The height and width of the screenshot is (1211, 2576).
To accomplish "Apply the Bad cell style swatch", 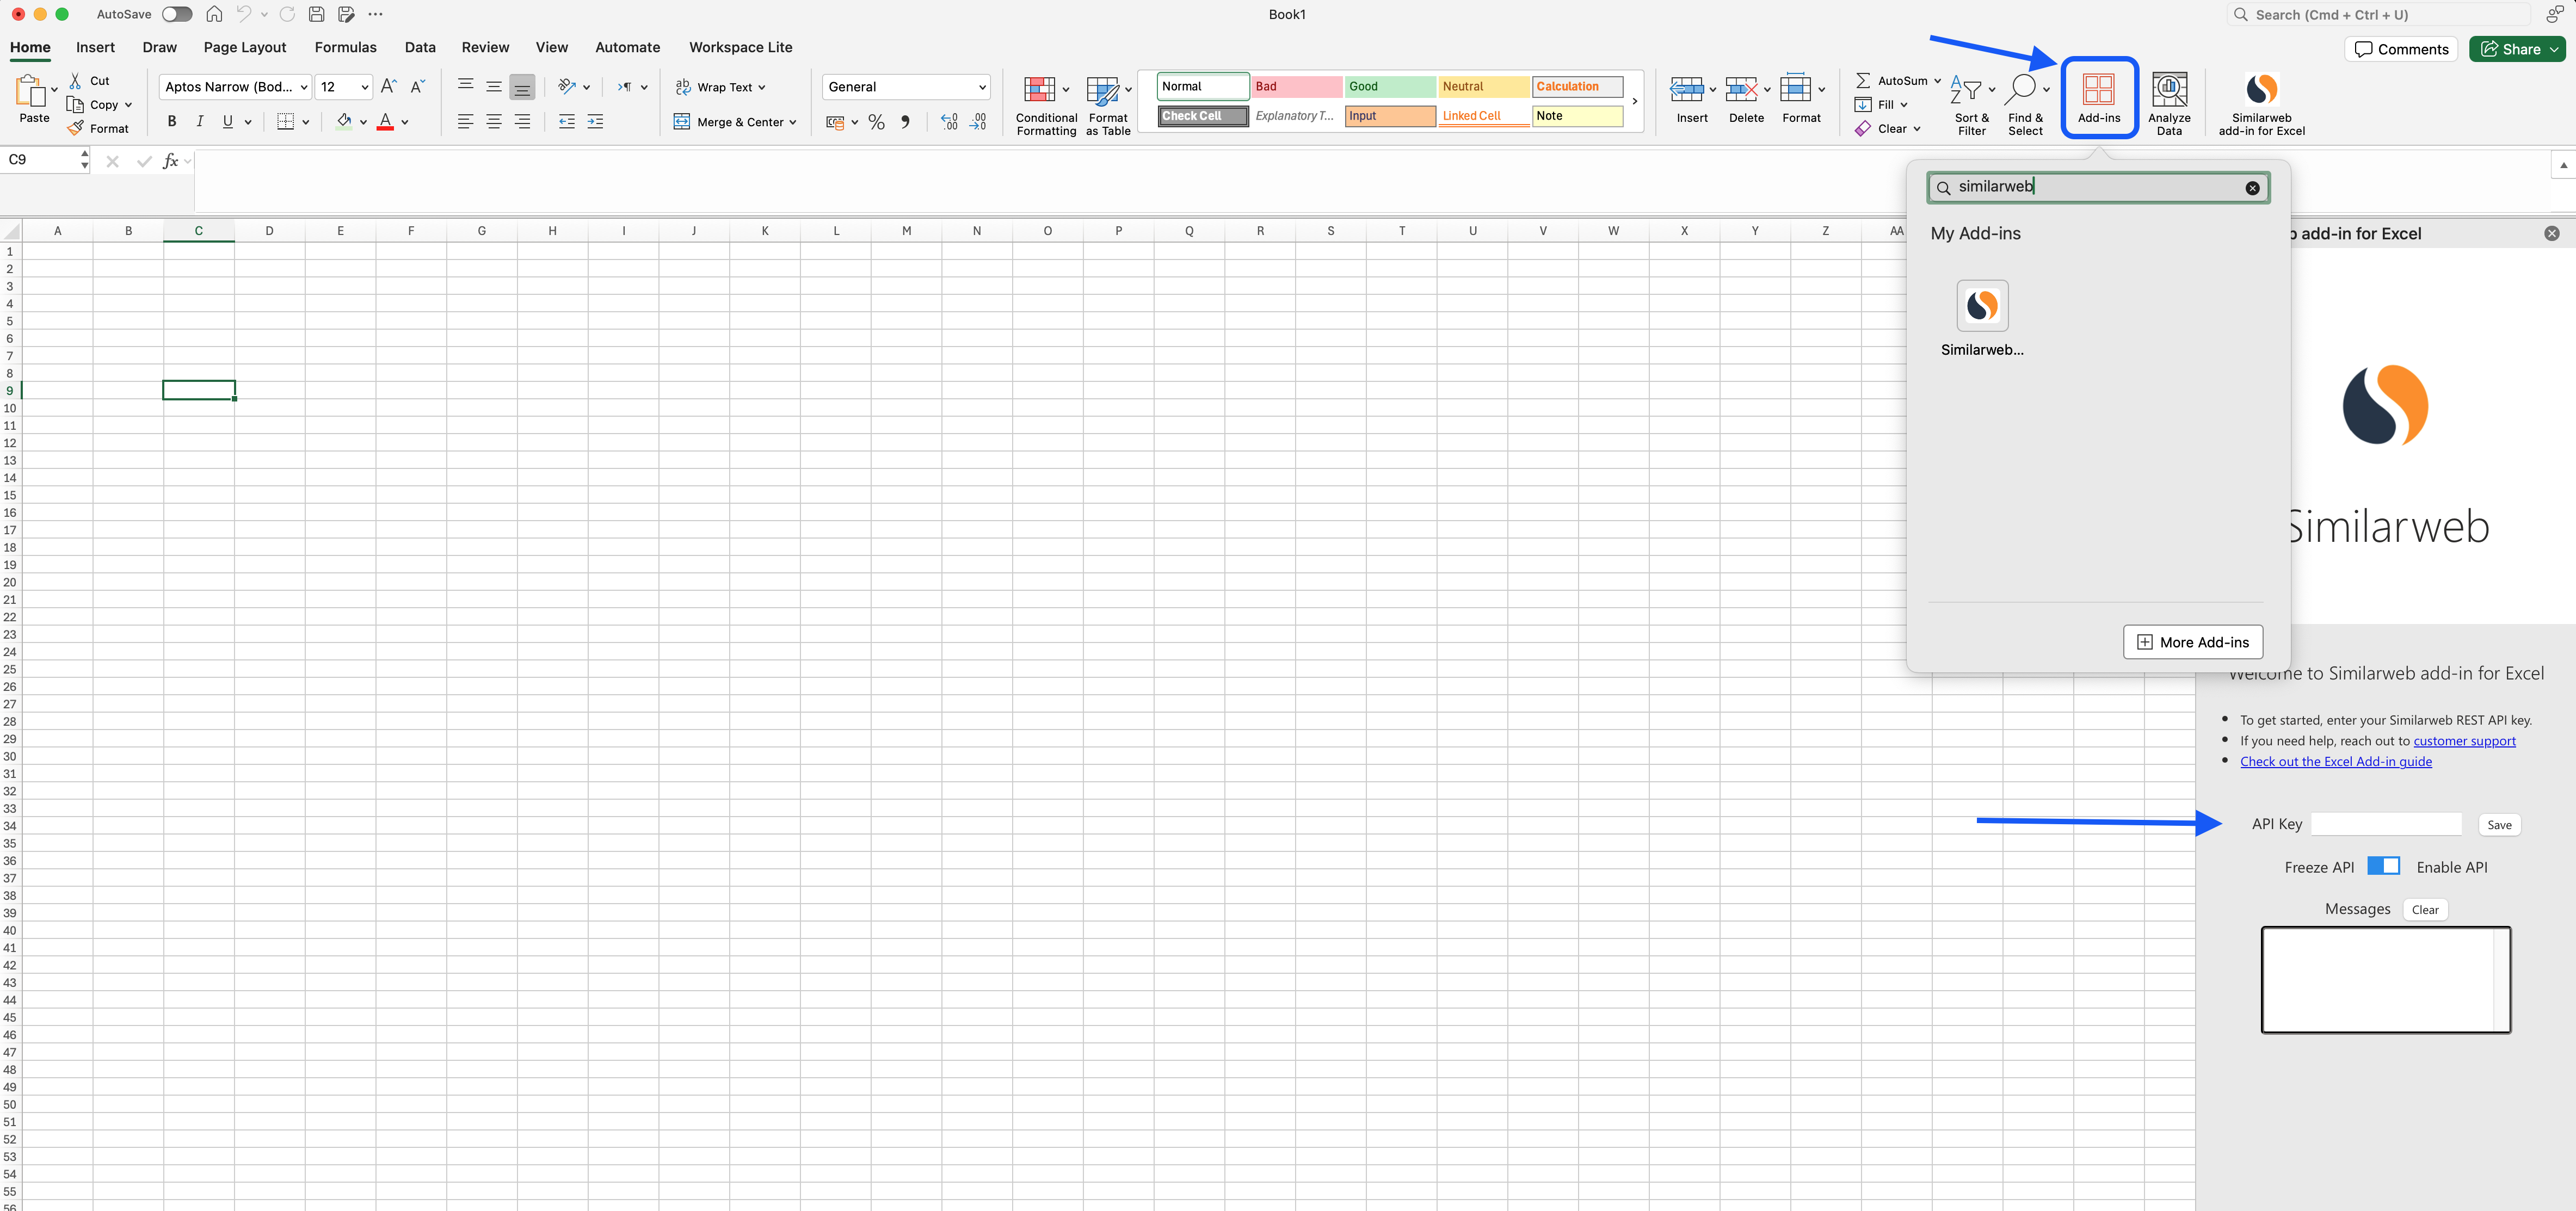I will [x=1296, y=87].
